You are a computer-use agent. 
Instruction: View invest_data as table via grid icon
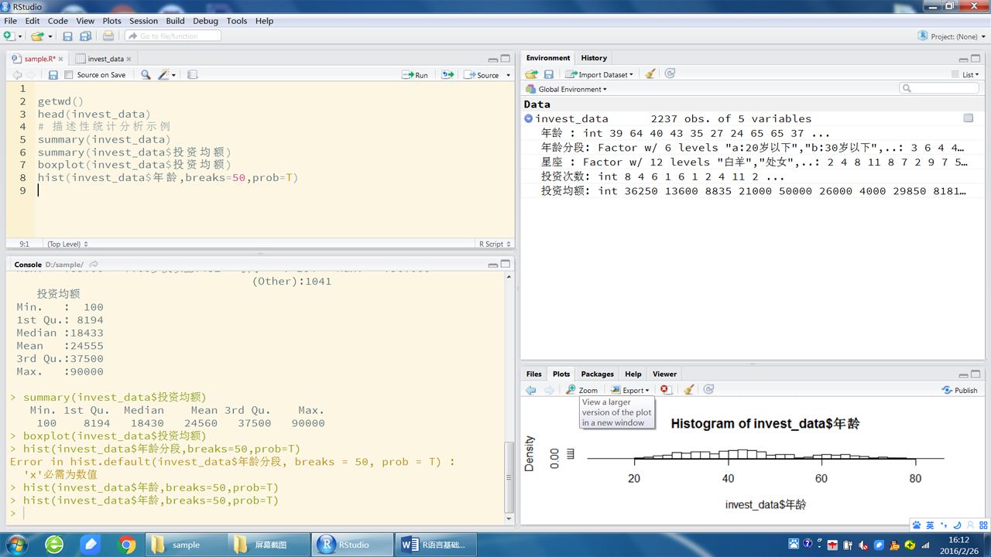(x=968, y=118)
